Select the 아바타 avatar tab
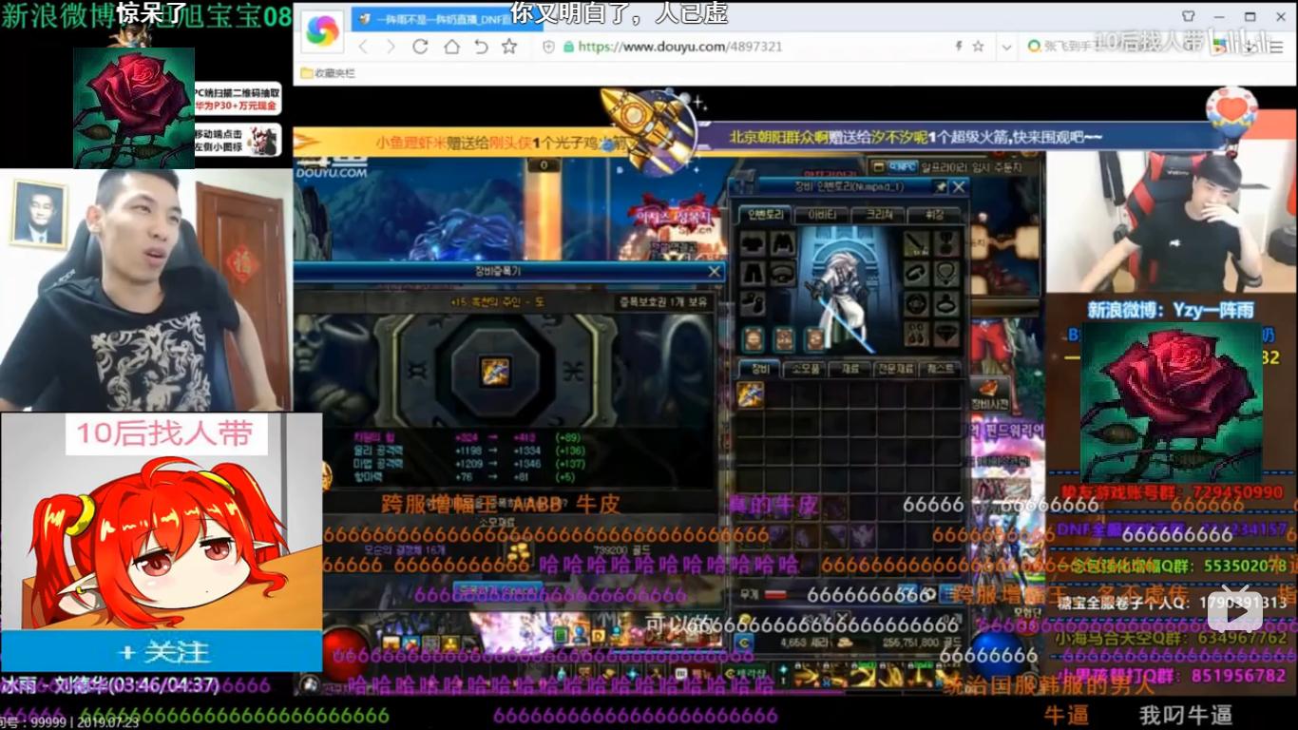1298x730 pixels. [821, 216]
